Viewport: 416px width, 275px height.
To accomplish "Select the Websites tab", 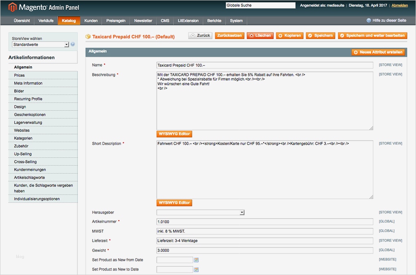I will (x=43, y=130).
